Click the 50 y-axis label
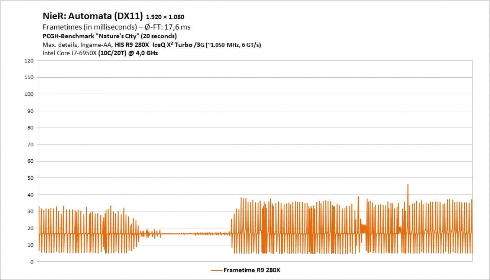This screenshot has height=280, width=490. 31,178
